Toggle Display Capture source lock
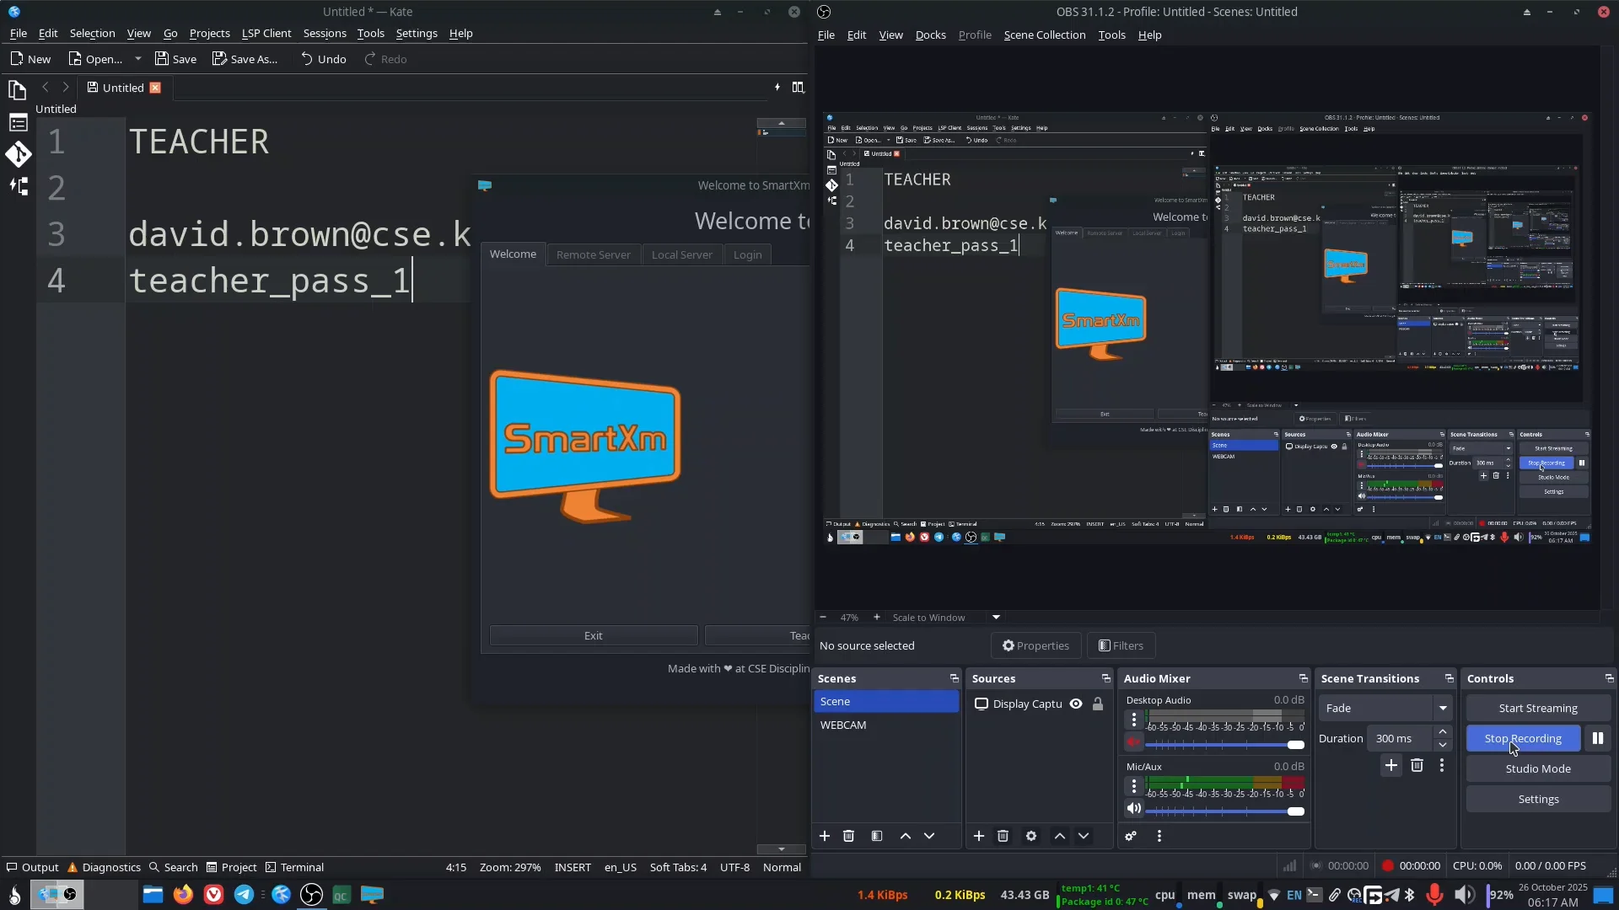Image resolution: width=1619 pixels, height=910 pixels. (x=1098, y=704)
